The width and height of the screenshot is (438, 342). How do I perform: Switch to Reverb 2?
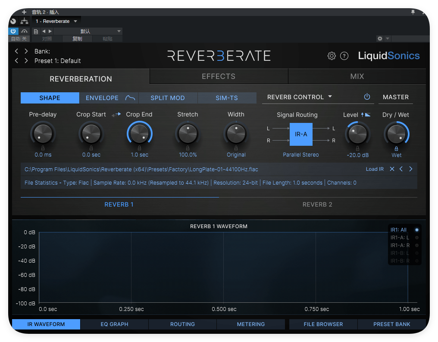coord(317,204)
